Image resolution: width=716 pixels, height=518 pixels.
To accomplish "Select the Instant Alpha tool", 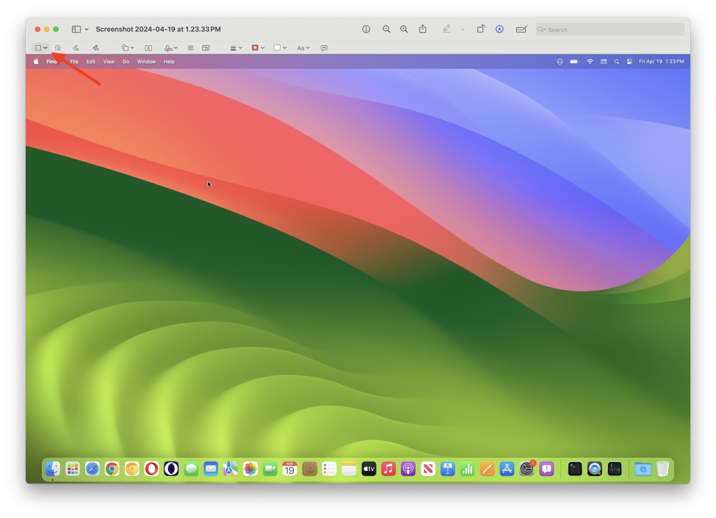I will tap(58, 47).
